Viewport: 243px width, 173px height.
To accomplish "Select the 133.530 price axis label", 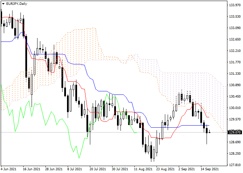I will click(235, 17).
